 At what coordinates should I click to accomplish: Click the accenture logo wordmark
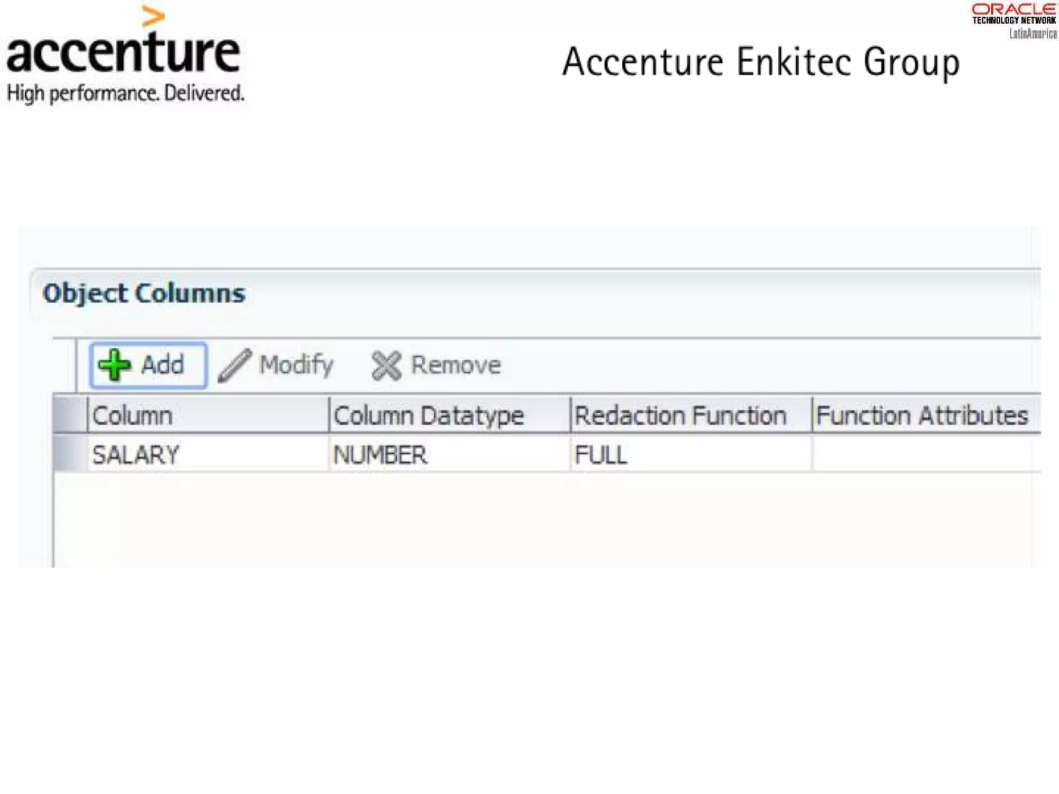[123, 53]
